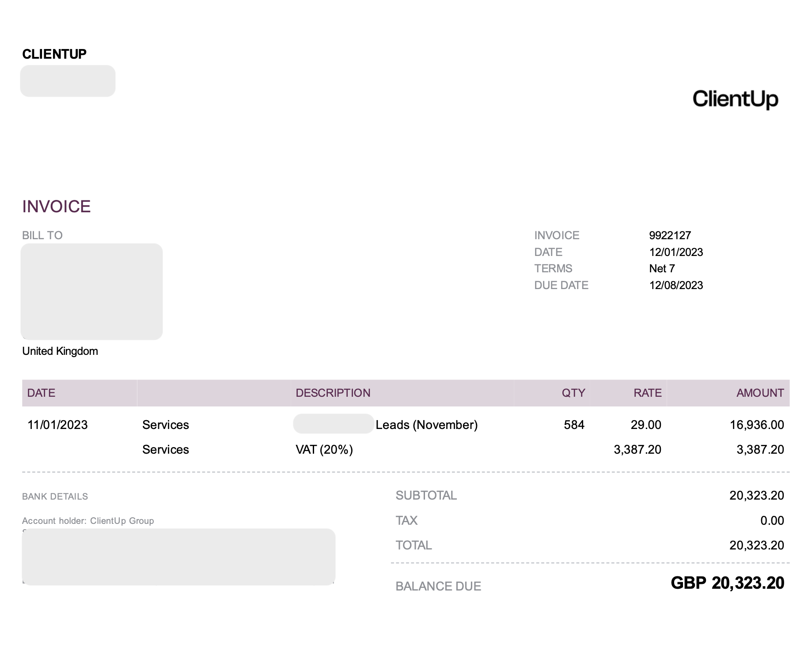
Task: Click the line amount 16,936.00
Action: point(756,425)
